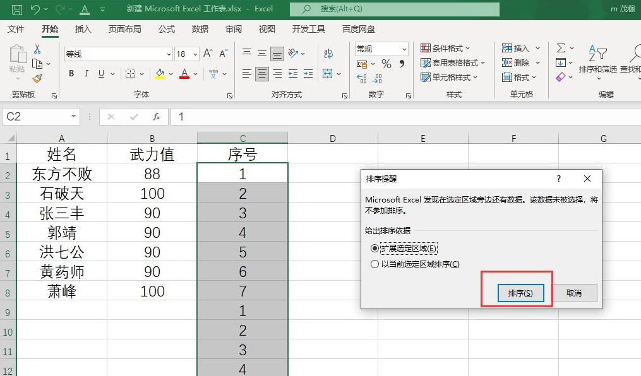Open number format dropdown 常规

coord(404,49)
